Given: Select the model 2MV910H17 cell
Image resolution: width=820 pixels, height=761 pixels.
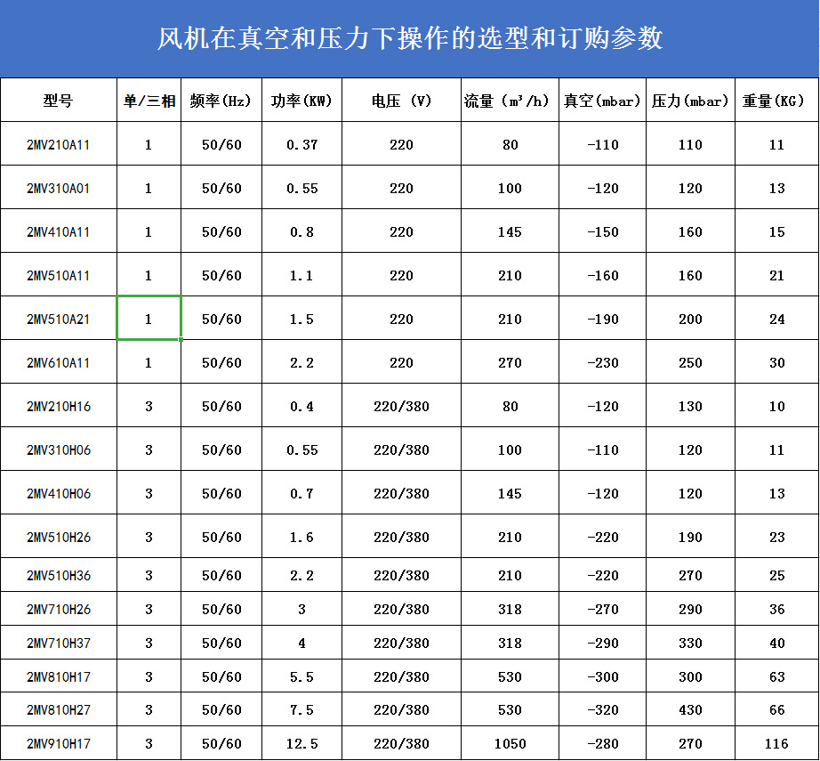Looking at the screenshot, I should (58, 741).
